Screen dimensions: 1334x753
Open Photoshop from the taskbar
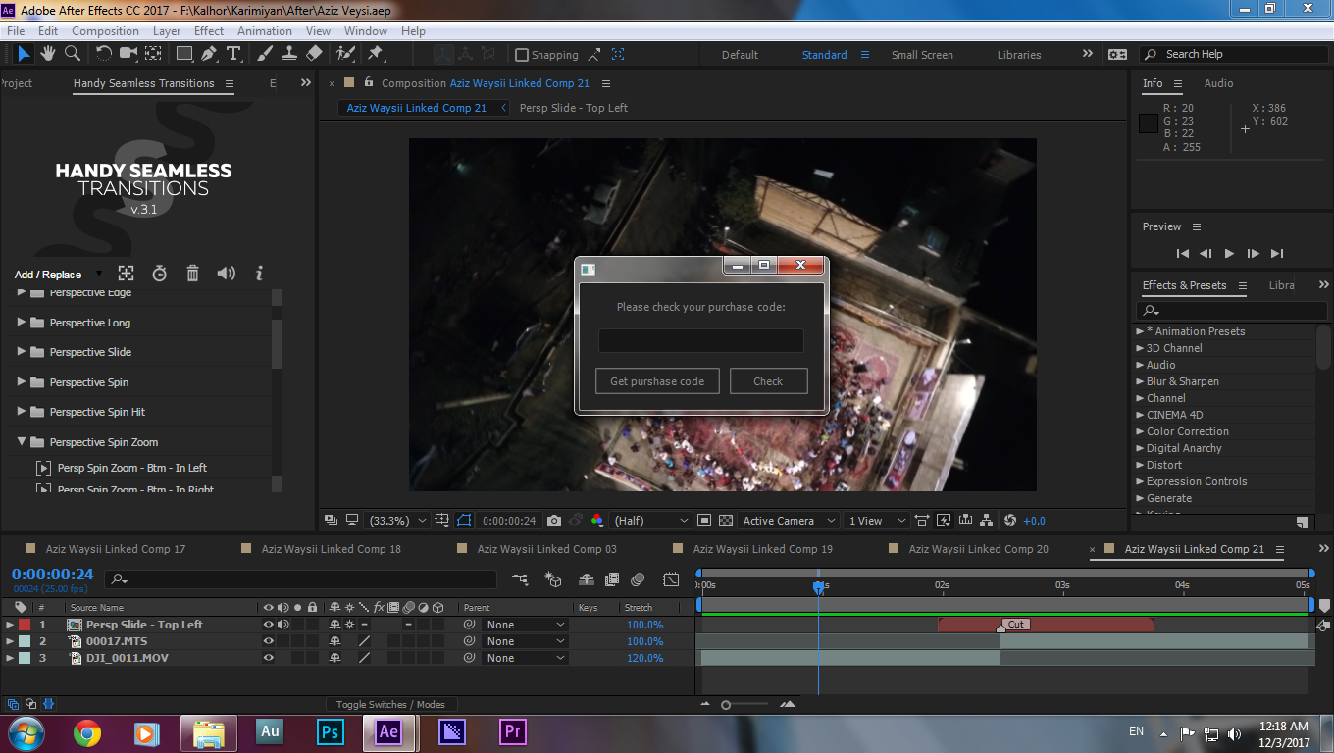(x=331, y=731)
